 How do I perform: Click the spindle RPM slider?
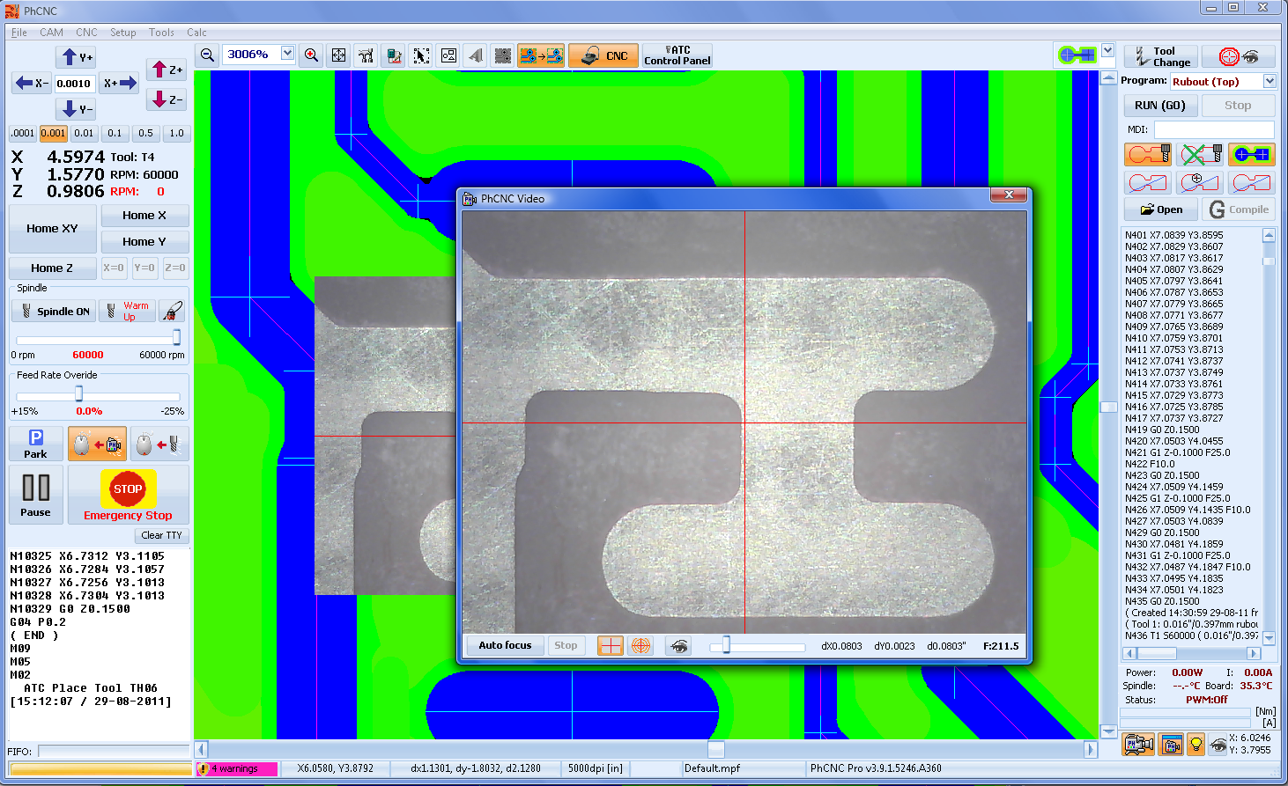(97, 338)
